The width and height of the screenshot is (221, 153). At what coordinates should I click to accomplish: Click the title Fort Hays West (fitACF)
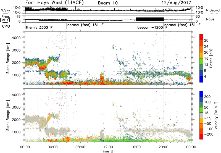coord(54,3)
